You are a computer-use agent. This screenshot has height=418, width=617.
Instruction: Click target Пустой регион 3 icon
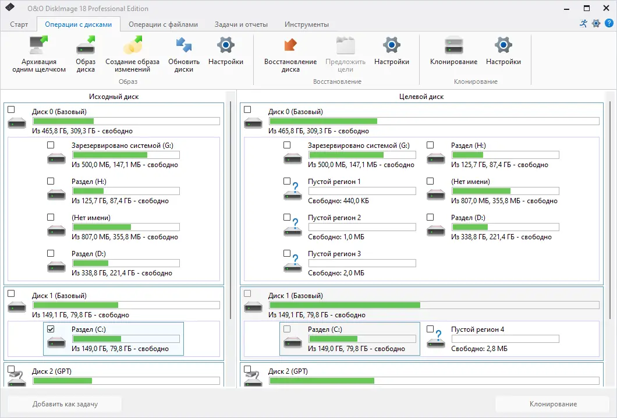tap(293, 264)
